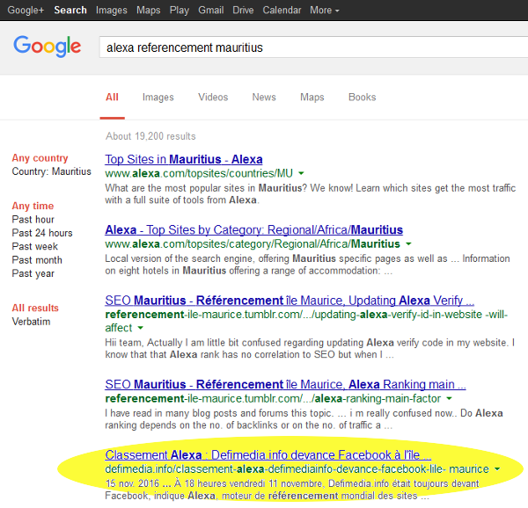Expand arrow beside defimedia.info classement URL
528x508 pixels.
497,469
